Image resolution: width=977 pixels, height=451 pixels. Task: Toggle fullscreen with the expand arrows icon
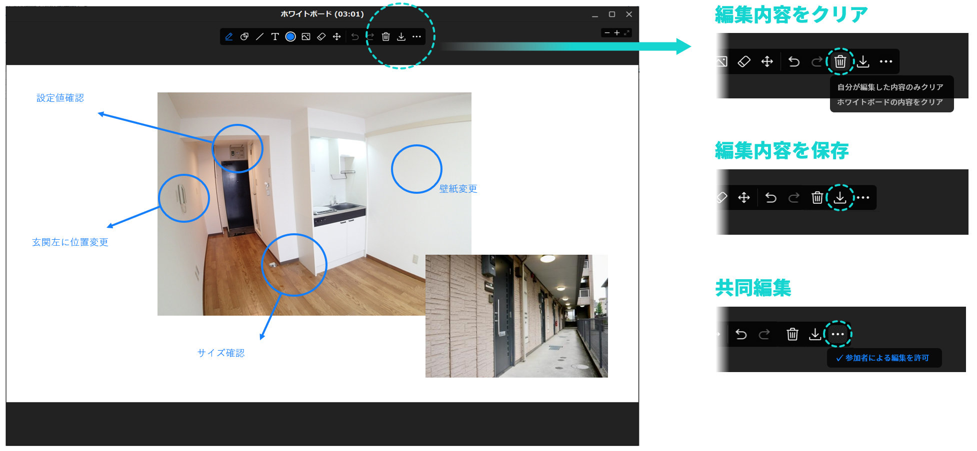[x=626, y=33]
